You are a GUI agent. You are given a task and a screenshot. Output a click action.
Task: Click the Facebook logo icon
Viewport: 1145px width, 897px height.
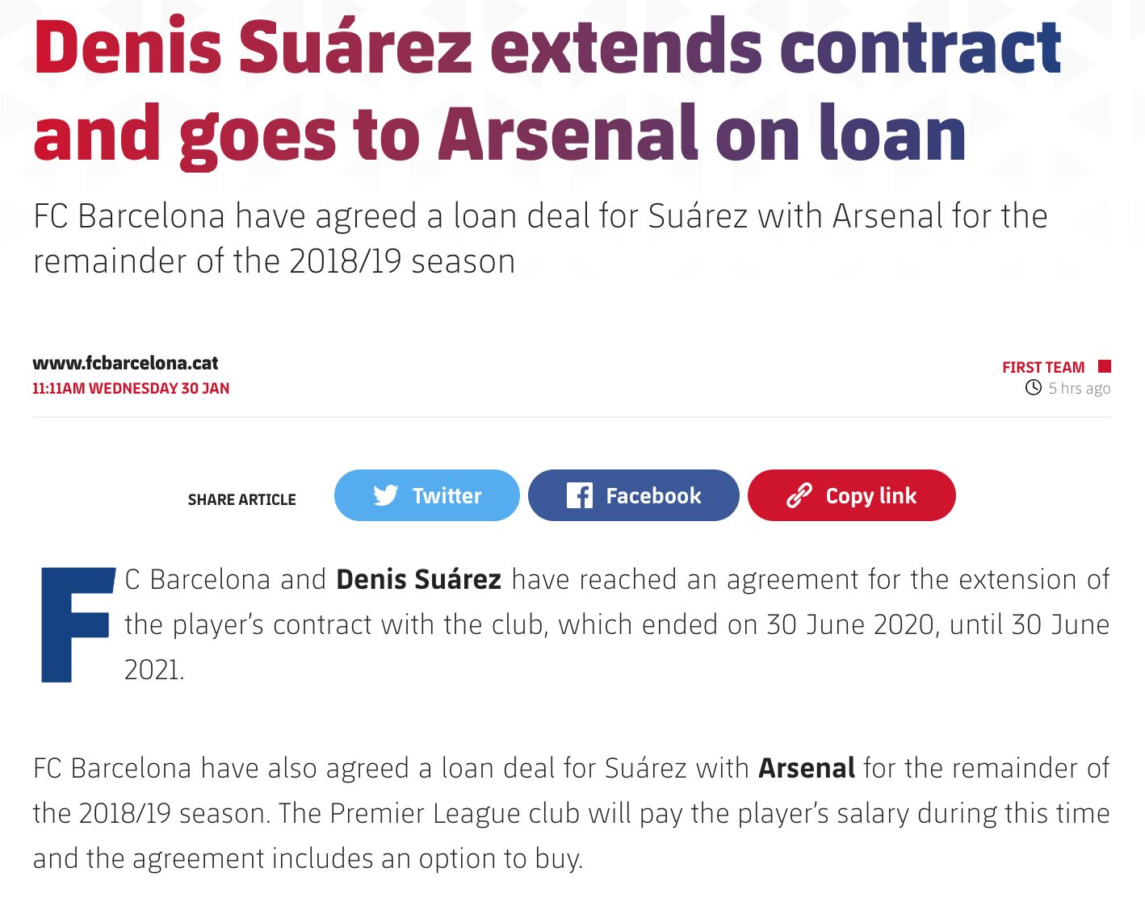tap(580, 495)
